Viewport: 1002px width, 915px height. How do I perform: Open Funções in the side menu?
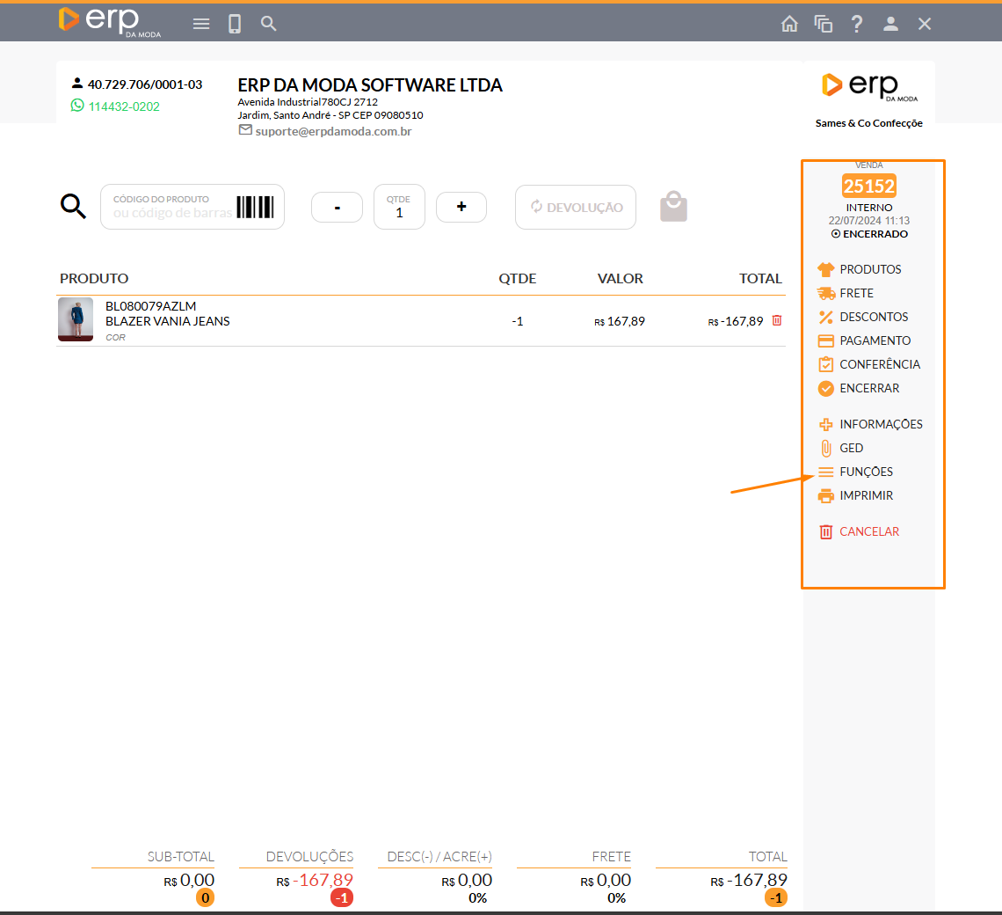tap(865, 472)
